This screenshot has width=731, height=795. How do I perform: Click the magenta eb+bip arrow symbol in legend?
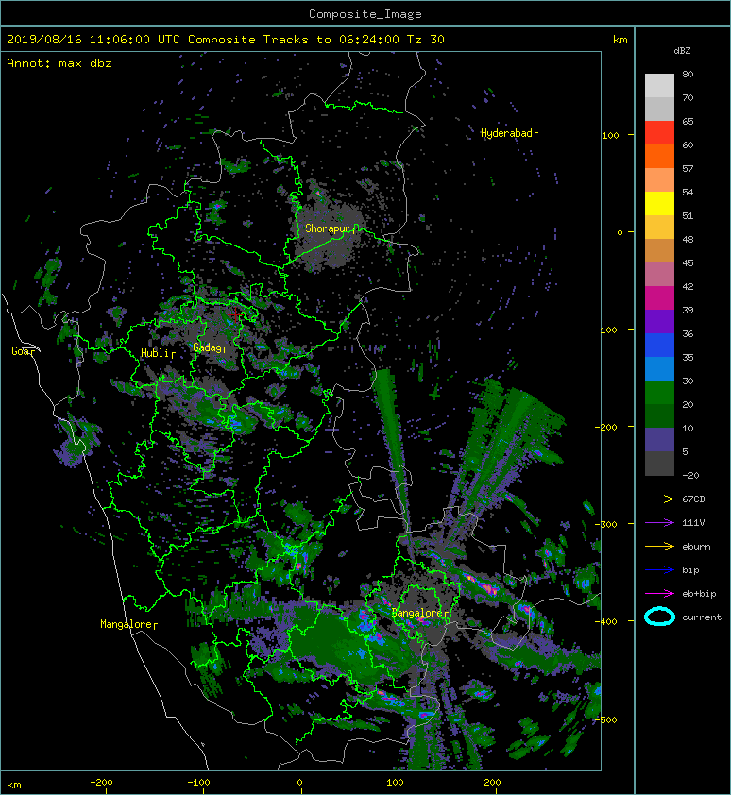[x=659, y=594]
